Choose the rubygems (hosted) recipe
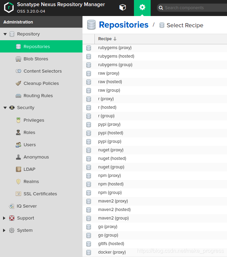227x257 pixels. click(155, 56)
